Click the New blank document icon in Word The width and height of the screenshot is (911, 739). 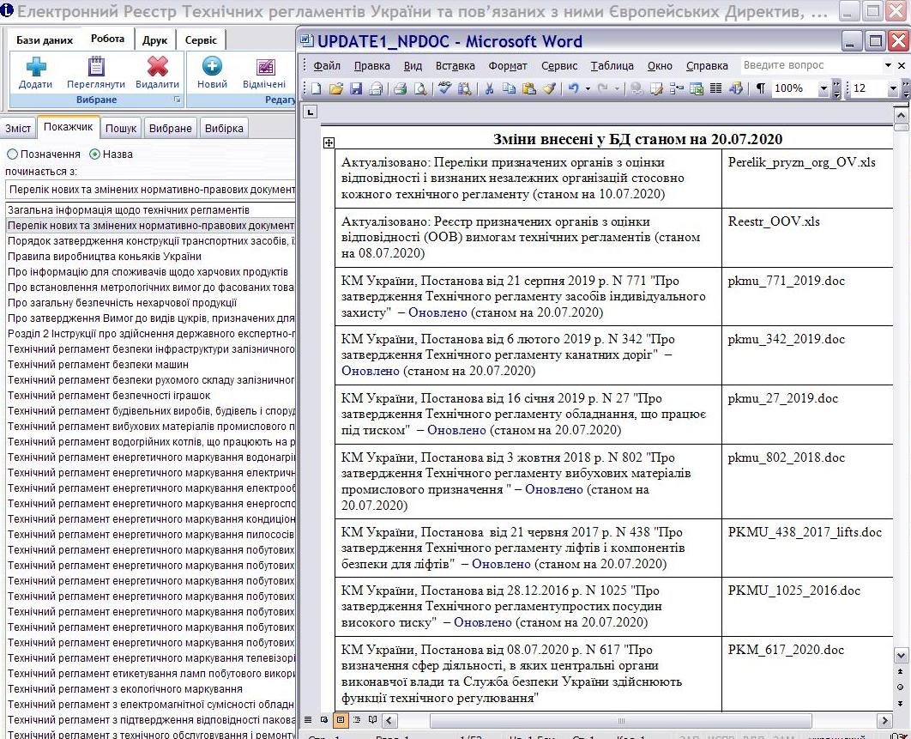coord(317,88)
